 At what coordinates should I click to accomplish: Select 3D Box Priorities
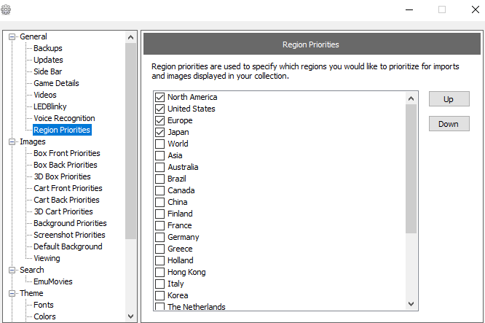click(x=62, y=177)
